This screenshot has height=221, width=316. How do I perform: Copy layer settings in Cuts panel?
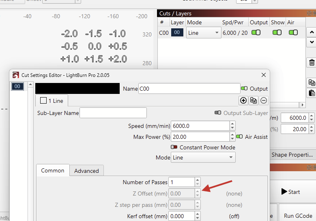[312, 83]
